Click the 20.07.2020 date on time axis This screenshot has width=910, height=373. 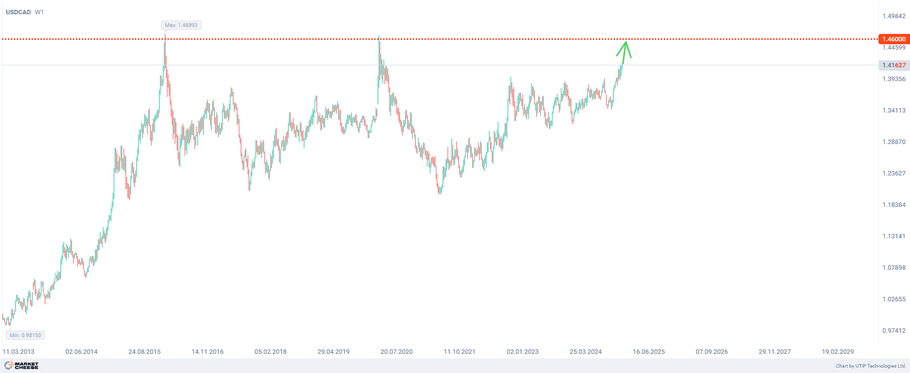pos(396,352)
